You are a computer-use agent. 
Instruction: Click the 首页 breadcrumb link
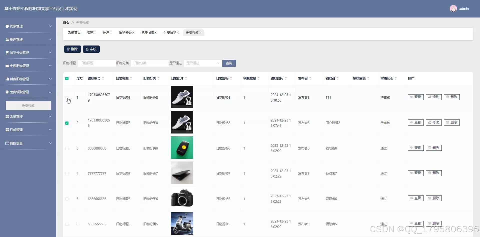(66, 22)
